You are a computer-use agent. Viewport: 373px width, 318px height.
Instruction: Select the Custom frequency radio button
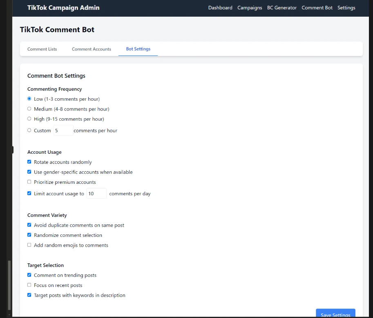point(29,130)
